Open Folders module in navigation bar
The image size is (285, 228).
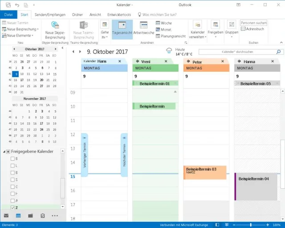(30, 216)
